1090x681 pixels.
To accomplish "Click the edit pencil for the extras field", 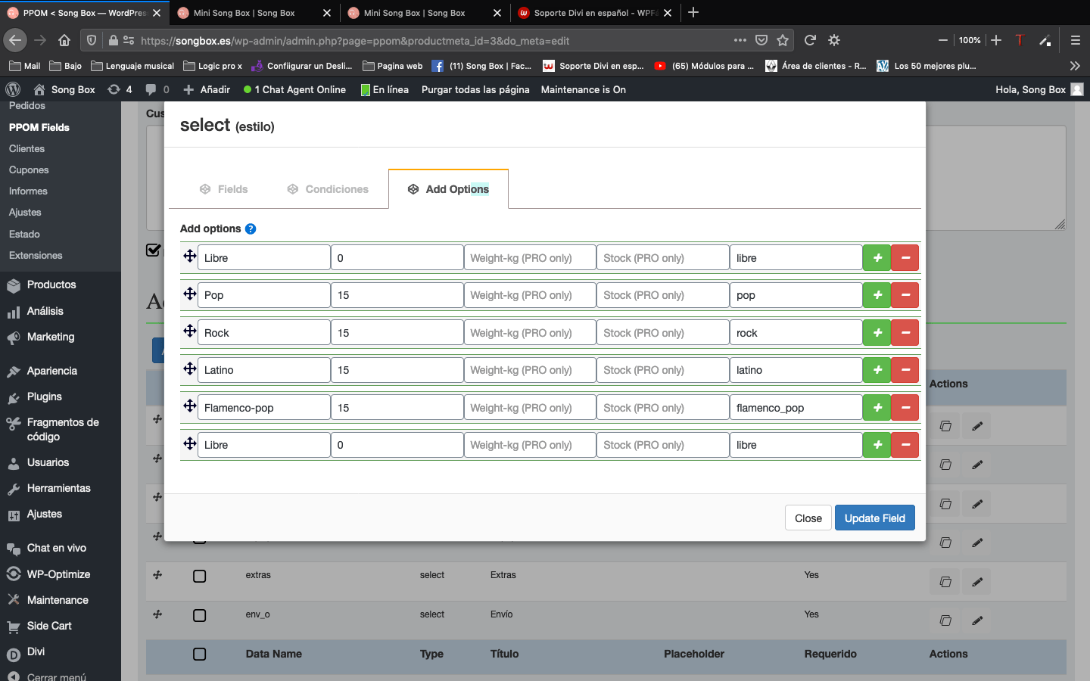I will [977, 582].
